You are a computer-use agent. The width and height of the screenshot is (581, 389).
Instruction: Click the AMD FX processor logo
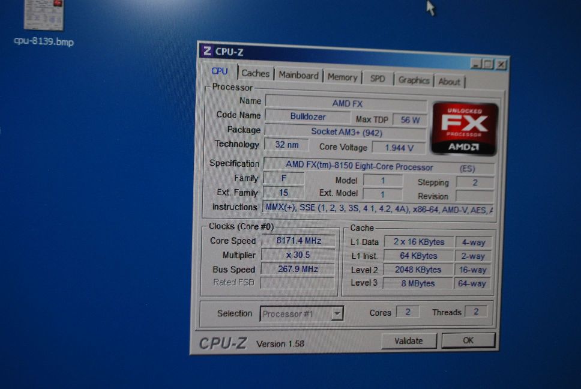pos(465,129)
